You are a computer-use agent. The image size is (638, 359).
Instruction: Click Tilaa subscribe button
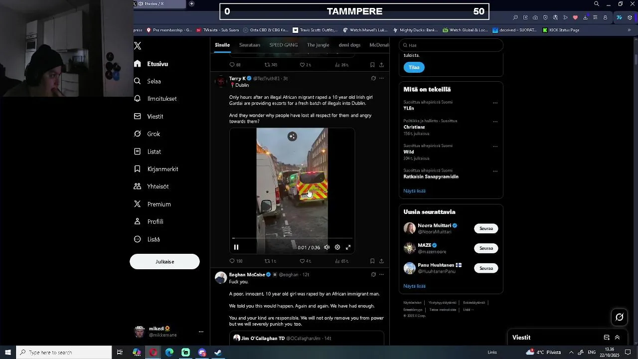click(x=414, y=67)
